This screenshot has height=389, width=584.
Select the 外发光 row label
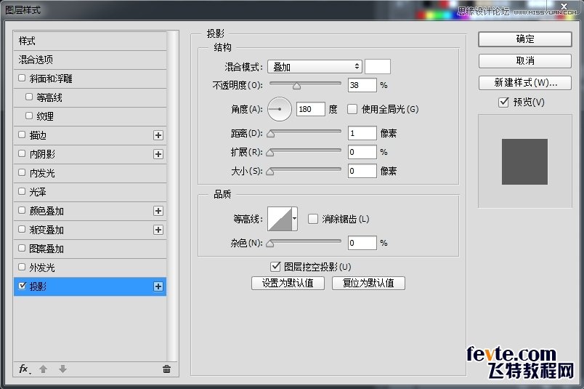42,268
